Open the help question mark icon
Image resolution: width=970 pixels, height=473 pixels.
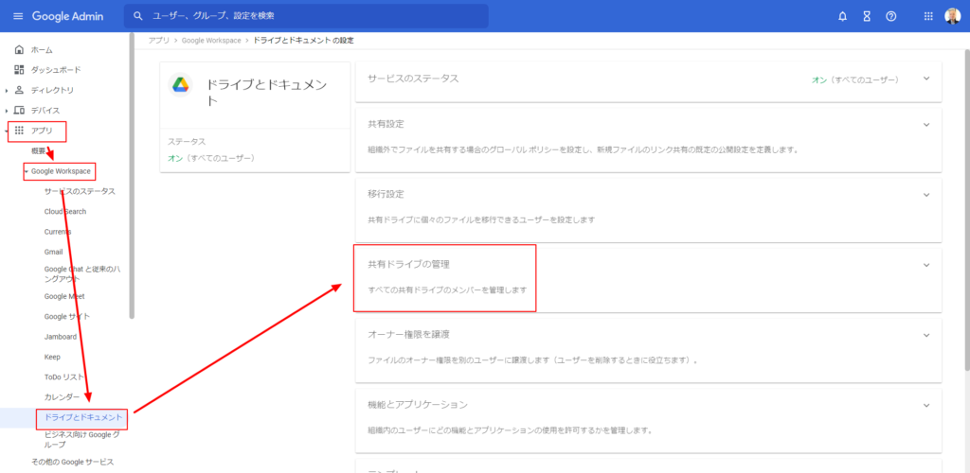point(890,17)
